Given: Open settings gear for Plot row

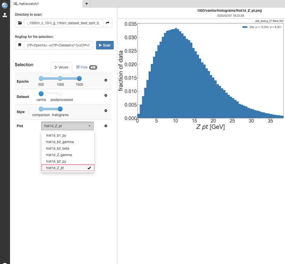Looking at the screenshot, I should click(x=106, y=126).
